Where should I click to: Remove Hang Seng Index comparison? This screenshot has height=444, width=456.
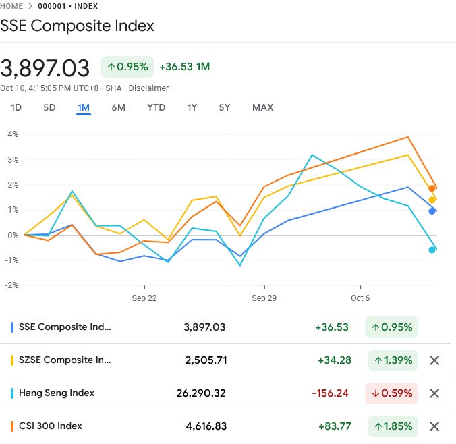434,393
